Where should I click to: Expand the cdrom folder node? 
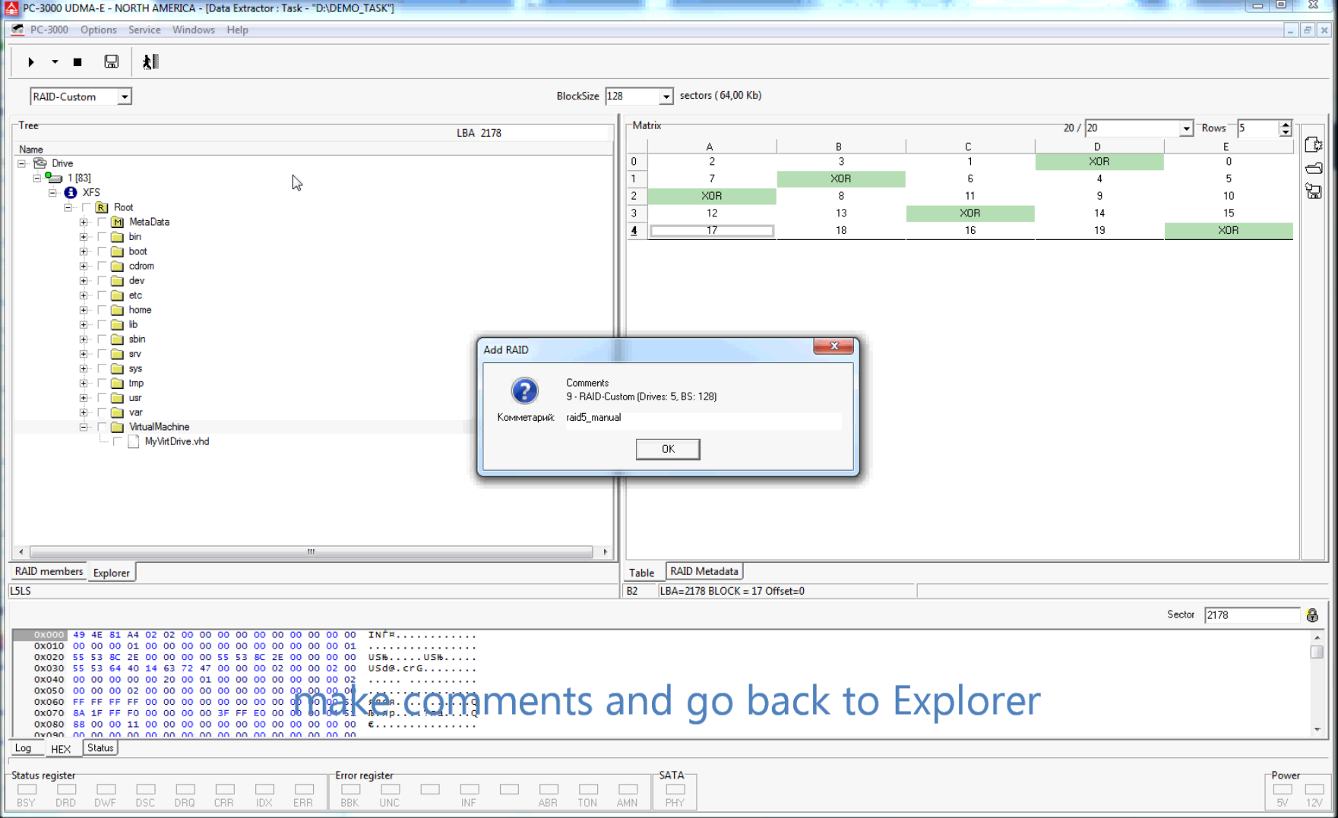[x=84, y=267]
